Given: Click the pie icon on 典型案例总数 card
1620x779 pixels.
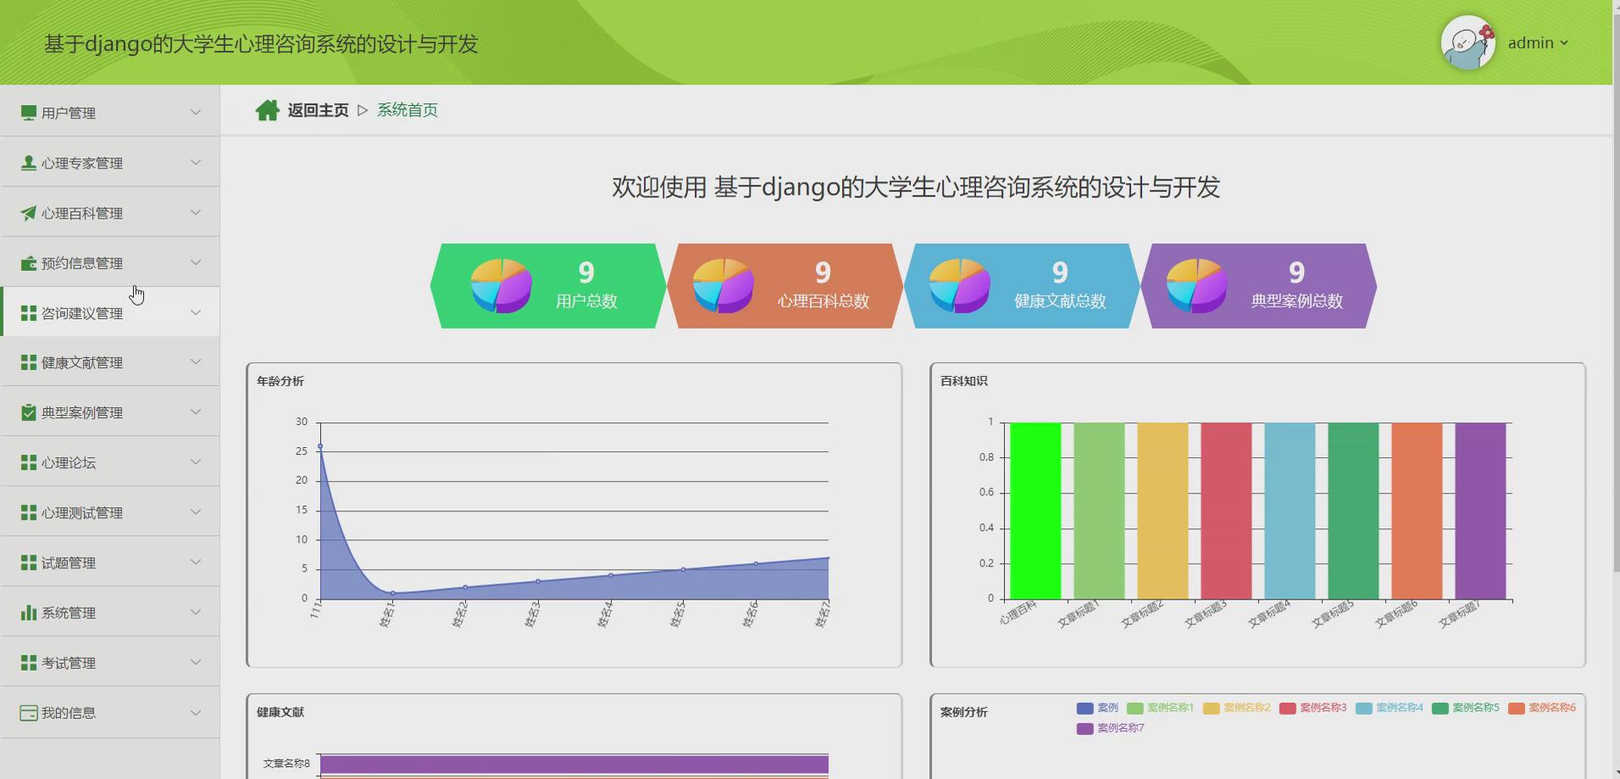Looking at the screenshot, I should pos(1197,286).
